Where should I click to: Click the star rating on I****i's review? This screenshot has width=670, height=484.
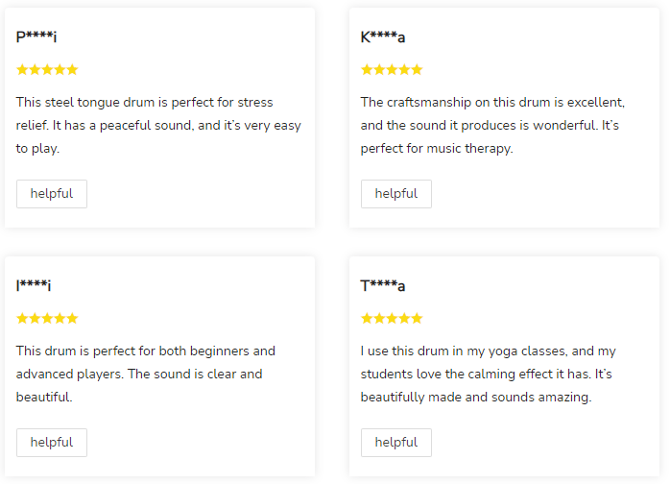pyautogui.click(x=47, y=319)
